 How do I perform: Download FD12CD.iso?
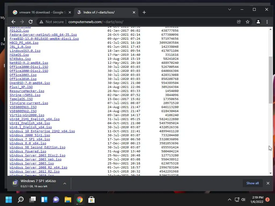(19, 31)
